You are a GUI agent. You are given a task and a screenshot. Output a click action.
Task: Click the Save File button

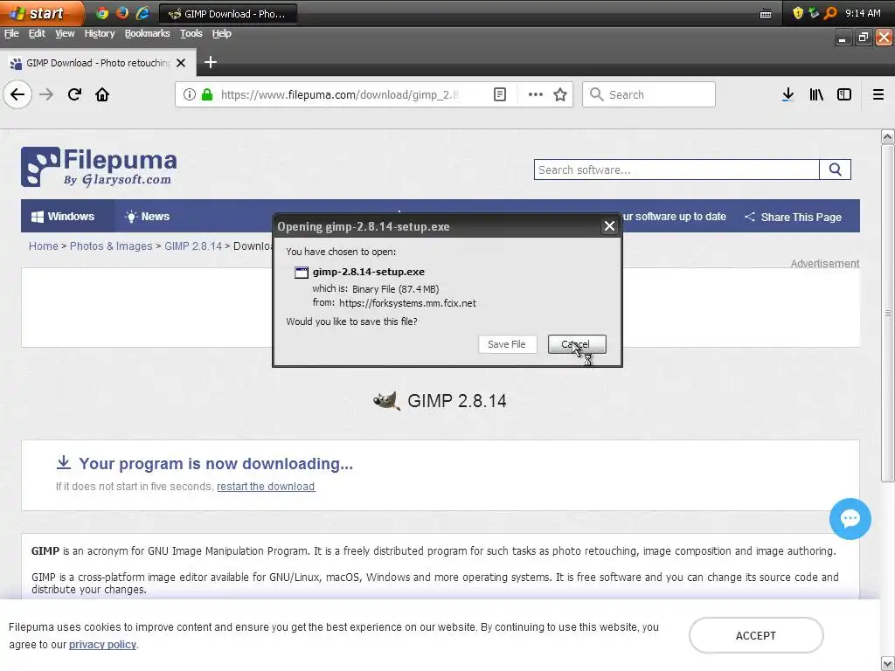pos(507,344)
